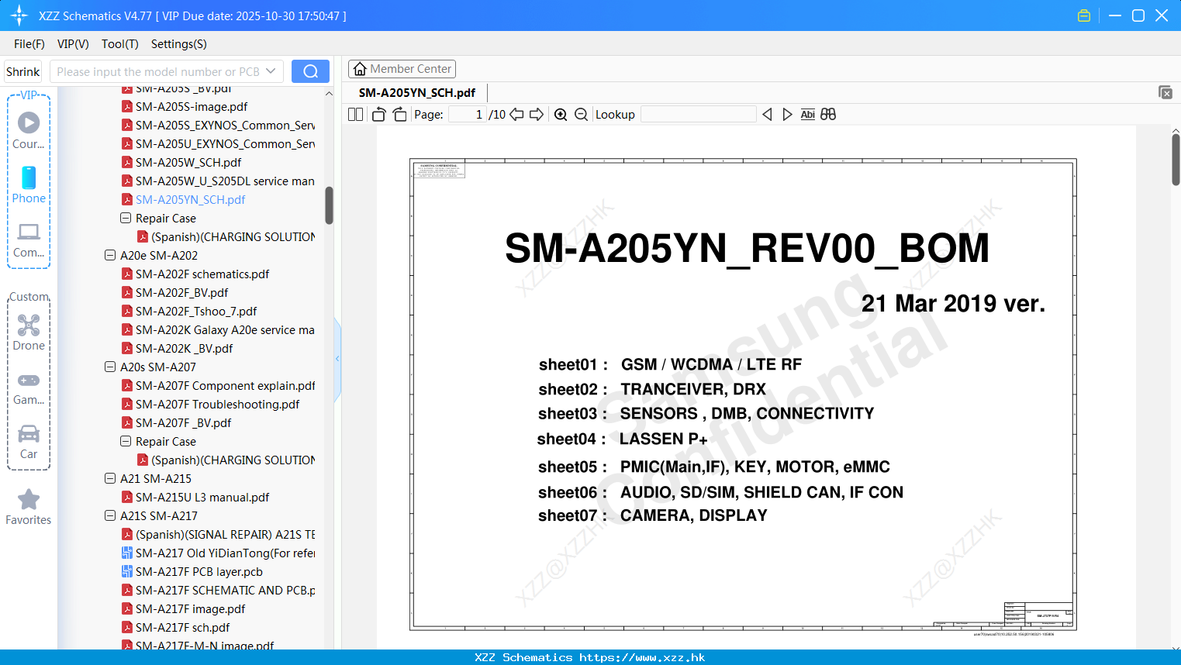This screenshot has height=665, width=1181.
Task: Click the blue search button
Action: [310, 71]
